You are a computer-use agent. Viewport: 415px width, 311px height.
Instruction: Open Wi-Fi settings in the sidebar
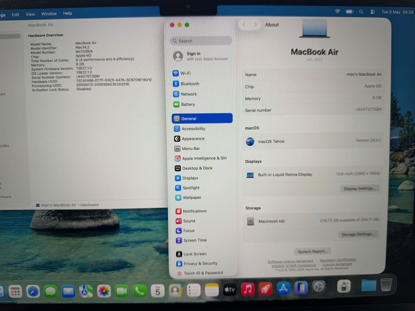181,73
